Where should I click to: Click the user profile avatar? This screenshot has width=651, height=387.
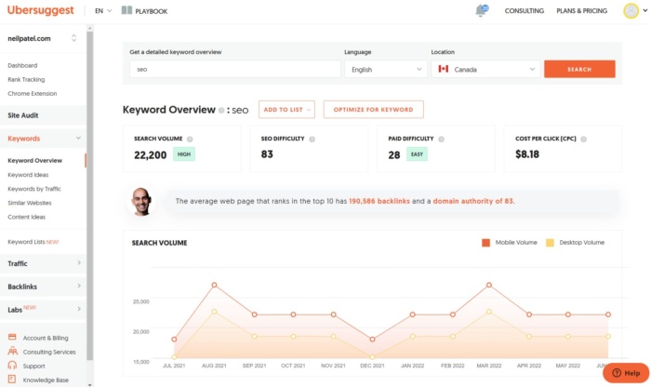pos(631,11)
